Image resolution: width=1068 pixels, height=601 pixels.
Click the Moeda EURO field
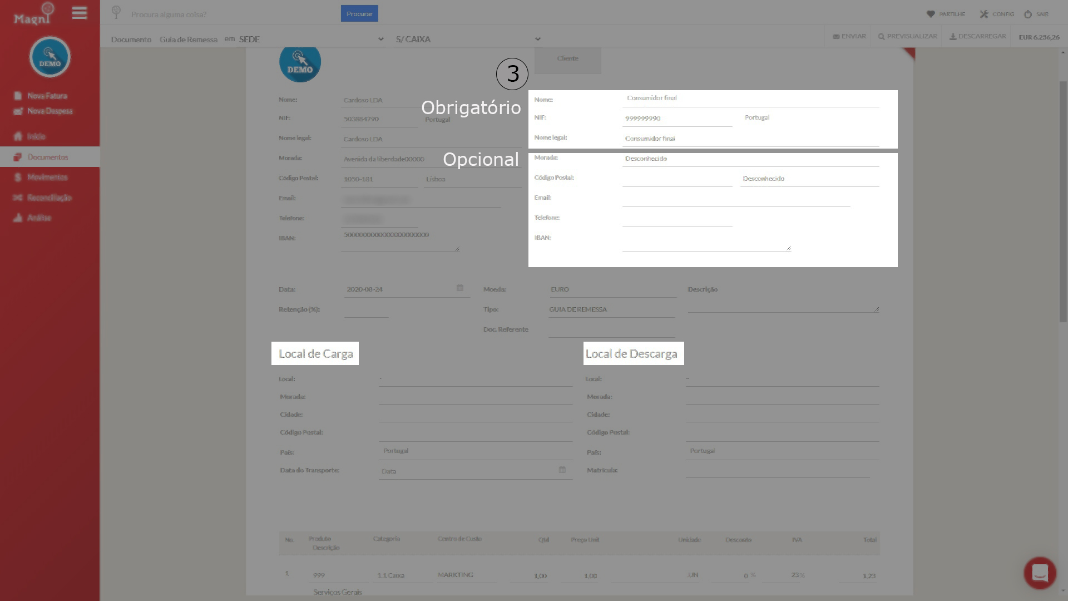(x=612, y=289)
